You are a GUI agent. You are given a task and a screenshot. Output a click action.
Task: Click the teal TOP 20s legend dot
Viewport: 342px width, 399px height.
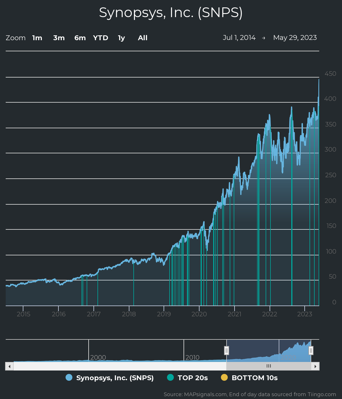(170, 377)
